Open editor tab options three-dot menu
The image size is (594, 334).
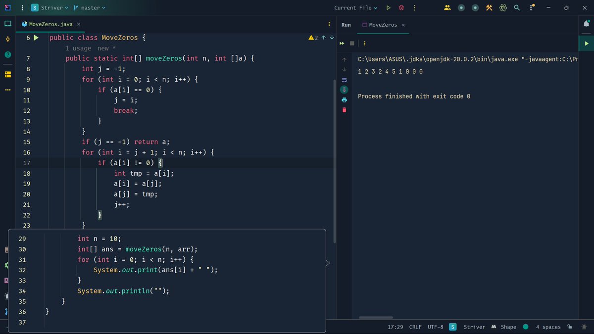tap(329, 24)
